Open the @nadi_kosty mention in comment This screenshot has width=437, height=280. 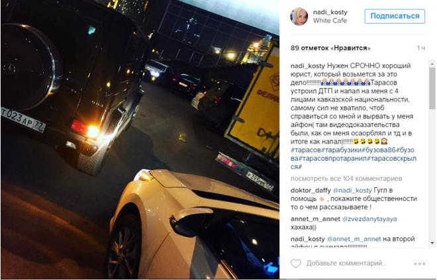[352, 191]
